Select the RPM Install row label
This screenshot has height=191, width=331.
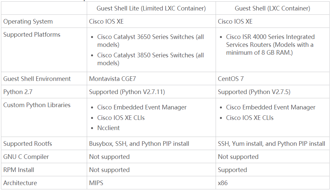point(19,170)
